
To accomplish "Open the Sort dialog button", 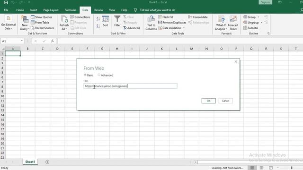I will [105, 21].
